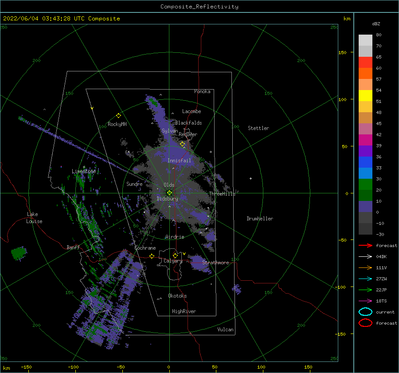The width and height of the screenshot is (399, 373).
Task: Click the white asterisk marker east of Innisfail
Action: (211, 152)
